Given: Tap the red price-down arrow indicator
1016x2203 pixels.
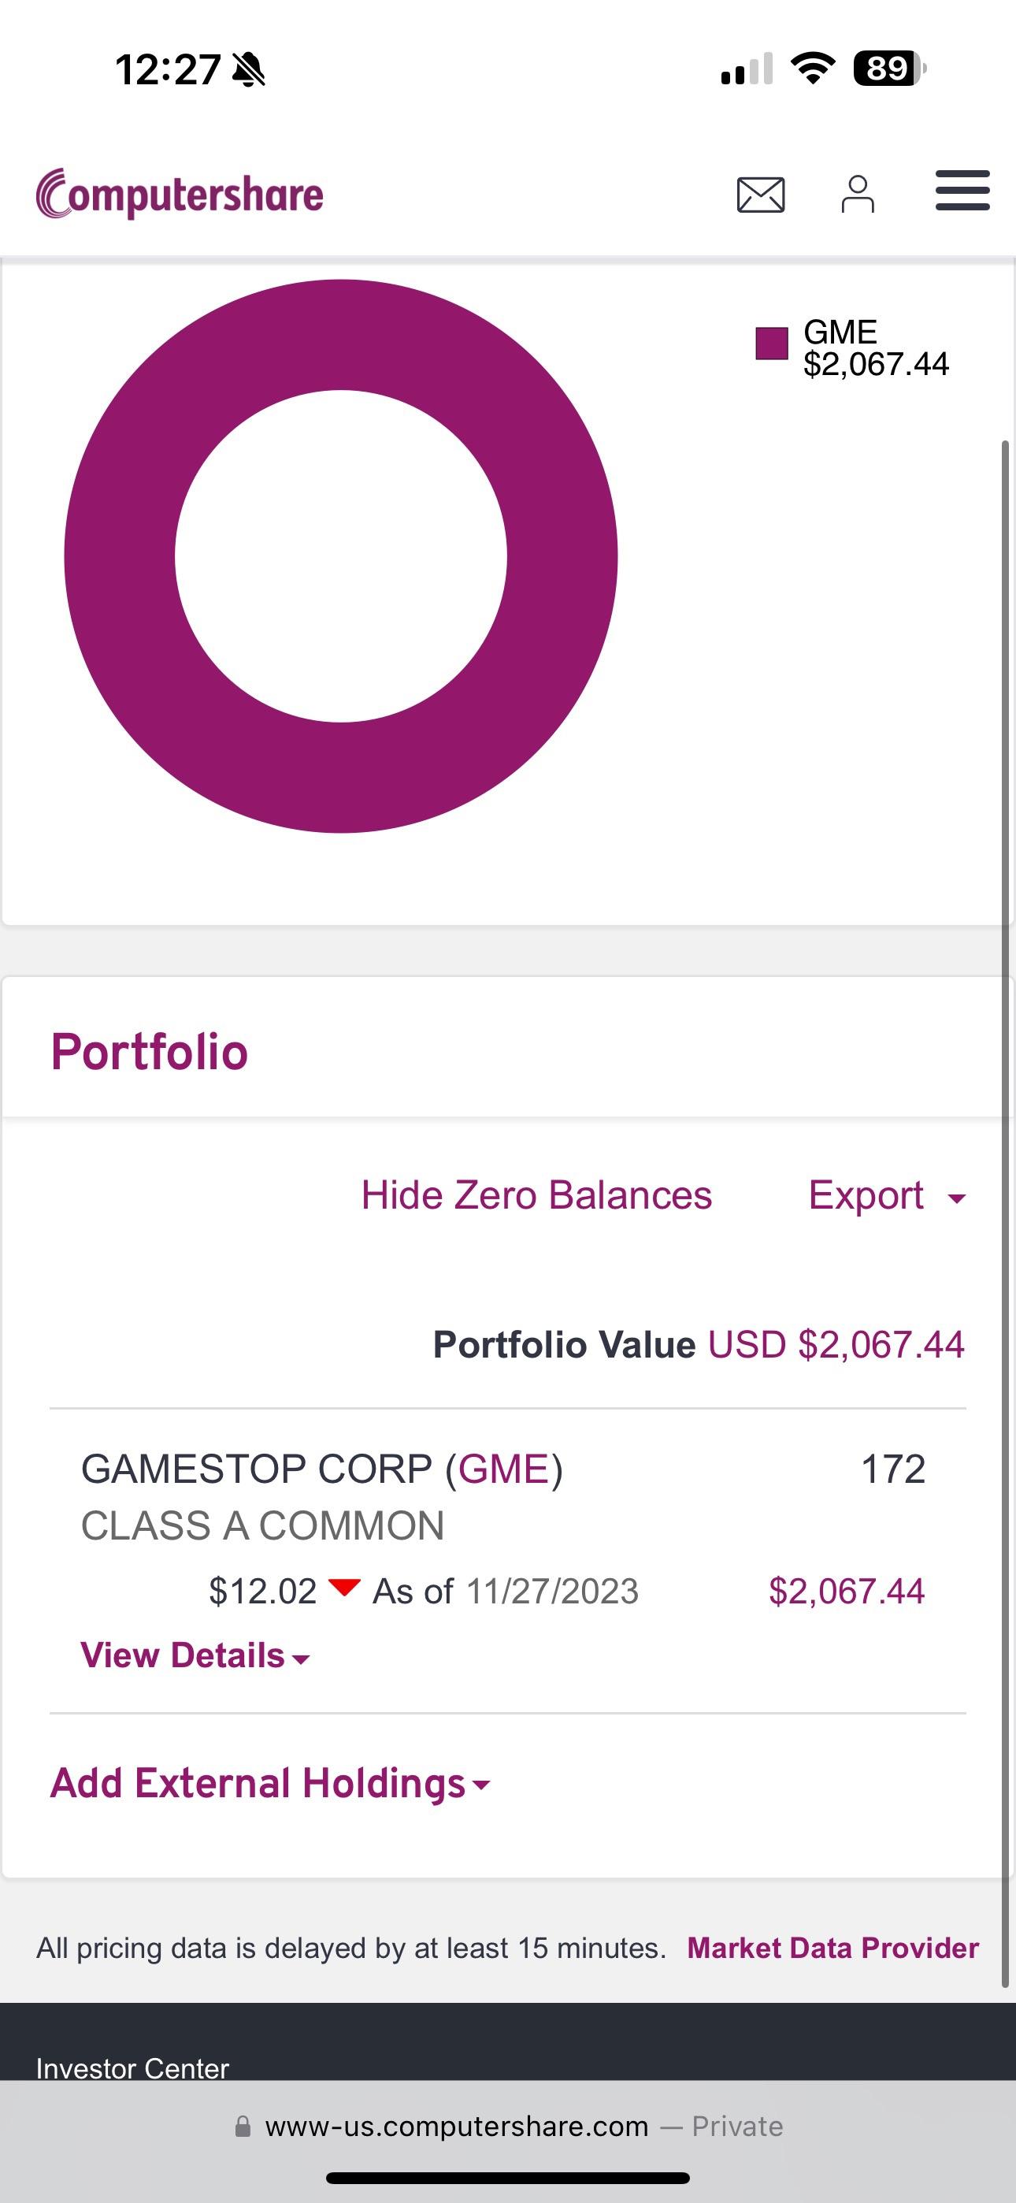Looking at the screenshot, I should click(344, 1588).
